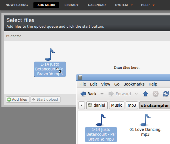Open the View menu in file manager
Screen dimensions: 170x144
(x=106, y=84)
